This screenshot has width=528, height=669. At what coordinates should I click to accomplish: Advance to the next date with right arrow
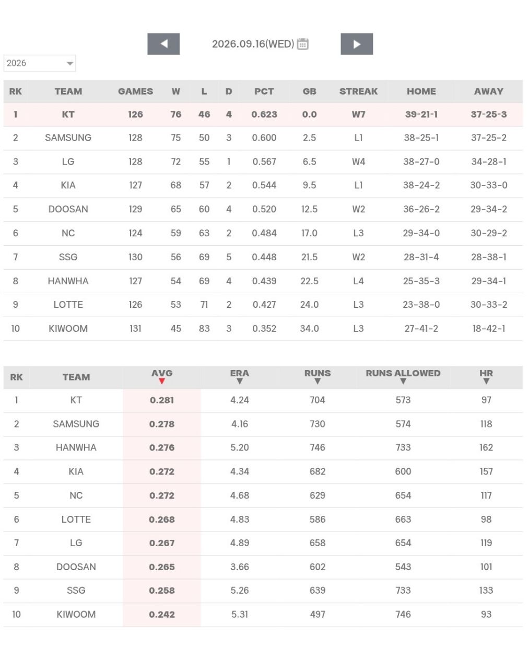click(x=357, y=44)
